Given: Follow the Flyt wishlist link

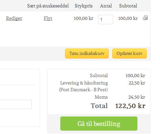Looking at the screenshot, I should click(x=48, y=18).
